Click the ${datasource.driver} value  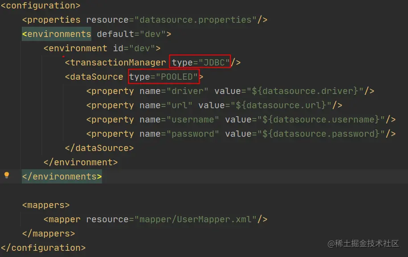305,91
